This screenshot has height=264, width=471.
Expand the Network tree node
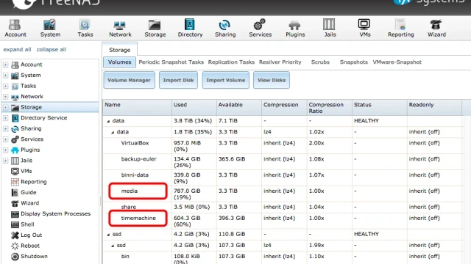(5, 97)
